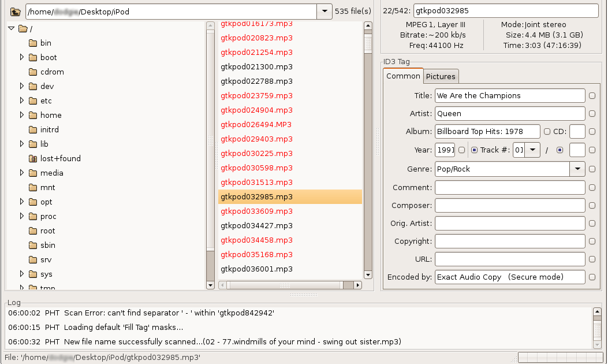Image resolution: width=608 pixels, height=364 pixels.
Task: Click the sbin folder icon
Action: tap(33, 245)
